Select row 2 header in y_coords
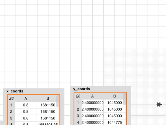 tap(78, 109)
